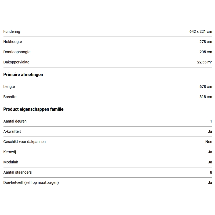Image resolution: width=215 pixels, height=215 pixels.
Task: Select the 205 cm doorloophoogte value
Action: [206, 52]
